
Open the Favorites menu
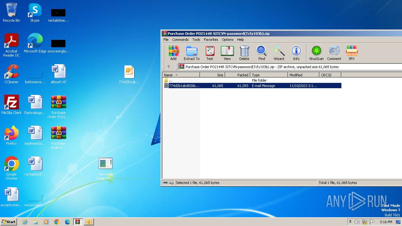point(211,40)
